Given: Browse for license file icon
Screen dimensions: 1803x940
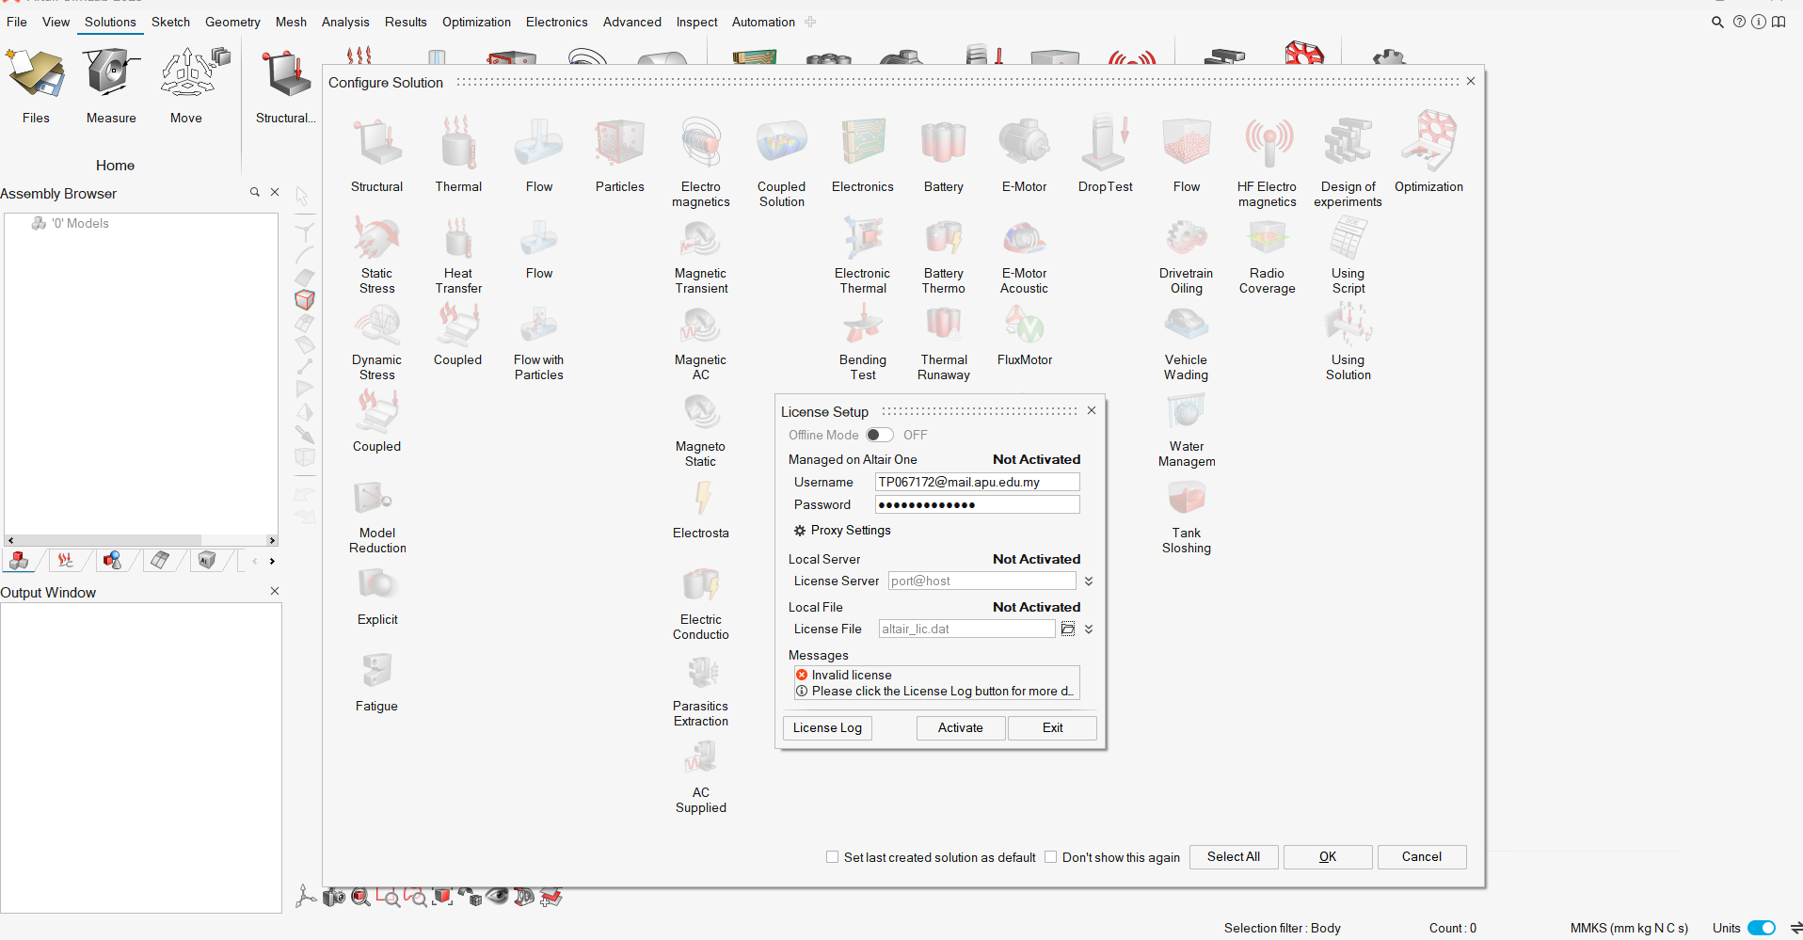Looking at the screenshot, I should (x=1068, y=629).
